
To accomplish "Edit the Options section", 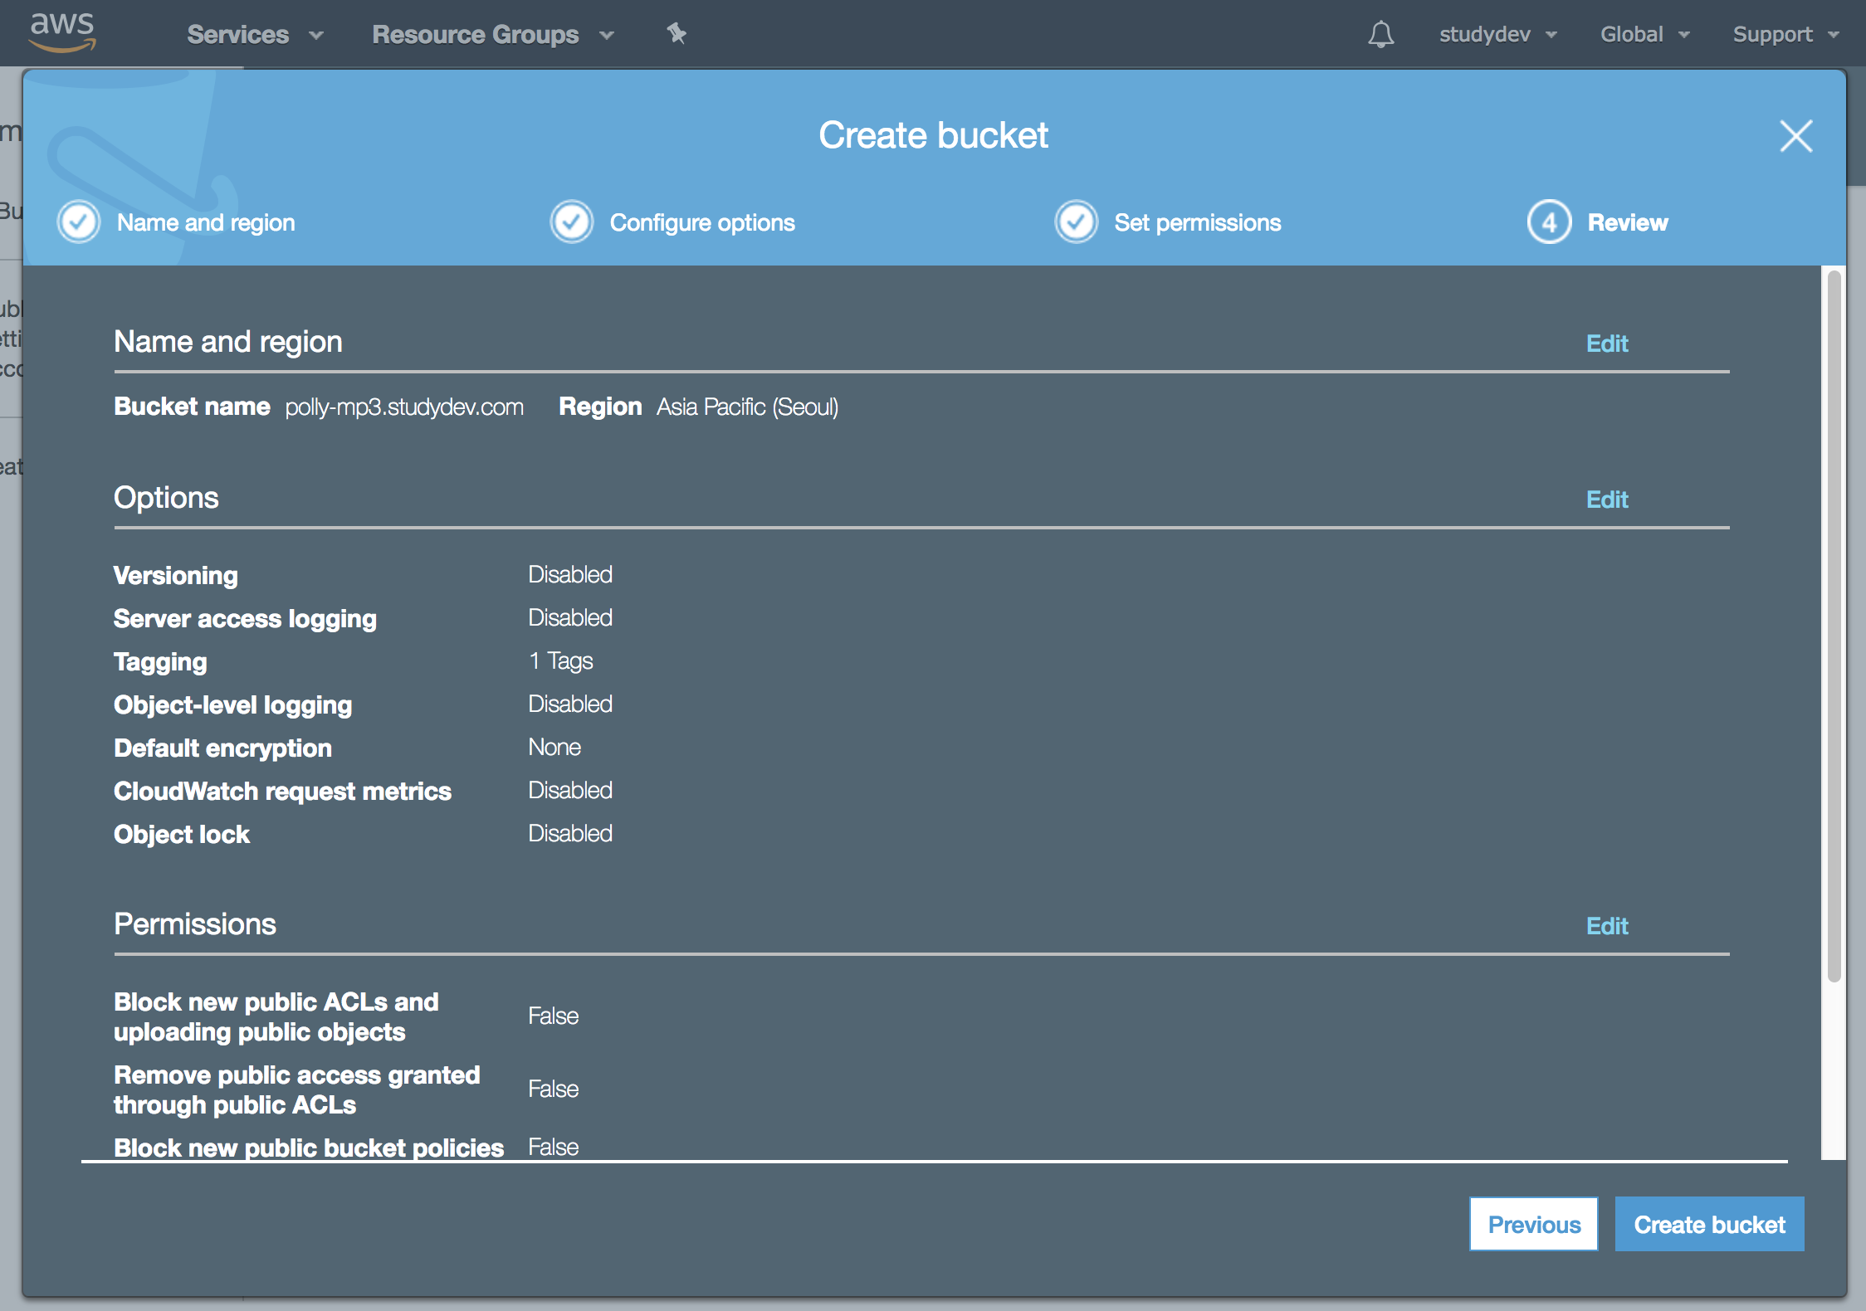I will pyautogui.click(x=1607, y=500).
